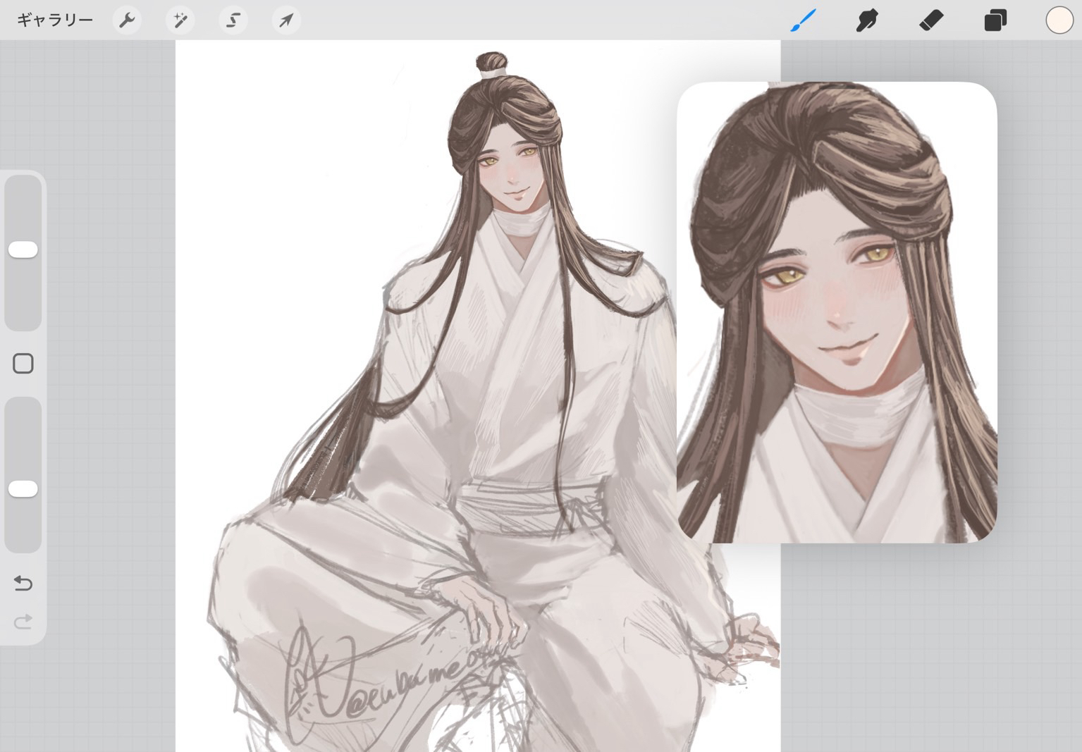Activate the Selection tool
Viewport: 1082px width, 752px height.
(x=233, y=20)
